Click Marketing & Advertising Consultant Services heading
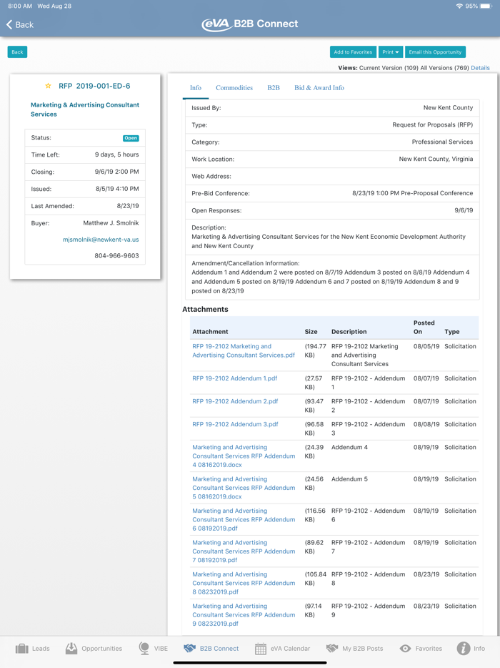The image size is (500, 668). click(85, 109)
